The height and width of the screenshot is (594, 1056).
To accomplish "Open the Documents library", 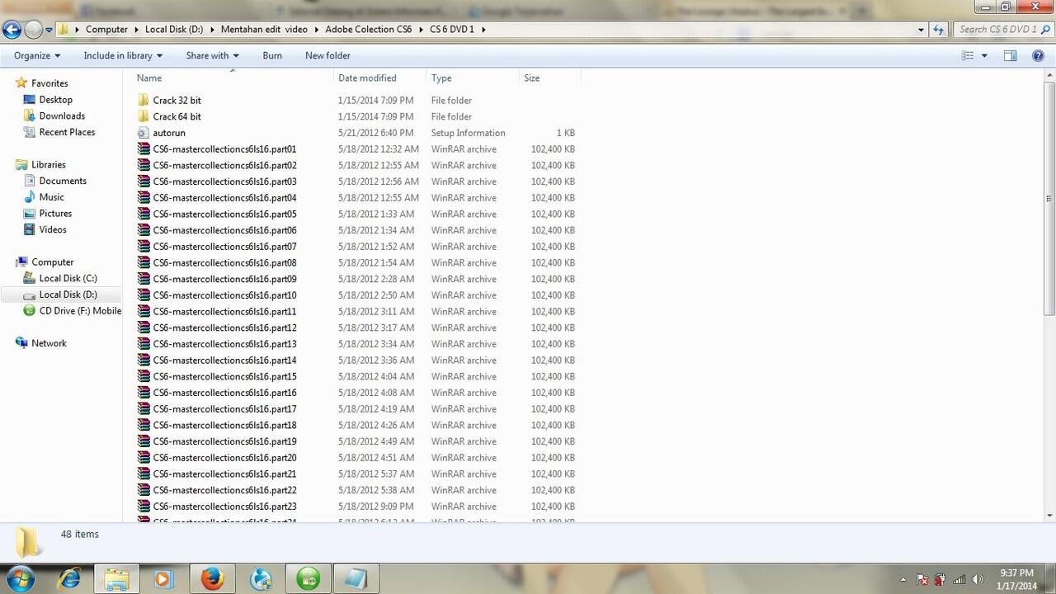I will pos(63,181).
